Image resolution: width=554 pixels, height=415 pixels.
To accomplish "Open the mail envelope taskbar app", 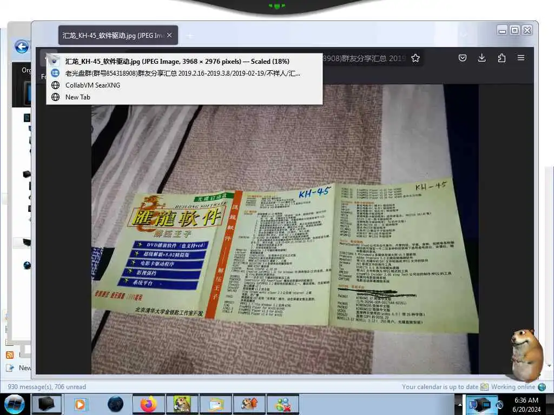I will 215,404.
